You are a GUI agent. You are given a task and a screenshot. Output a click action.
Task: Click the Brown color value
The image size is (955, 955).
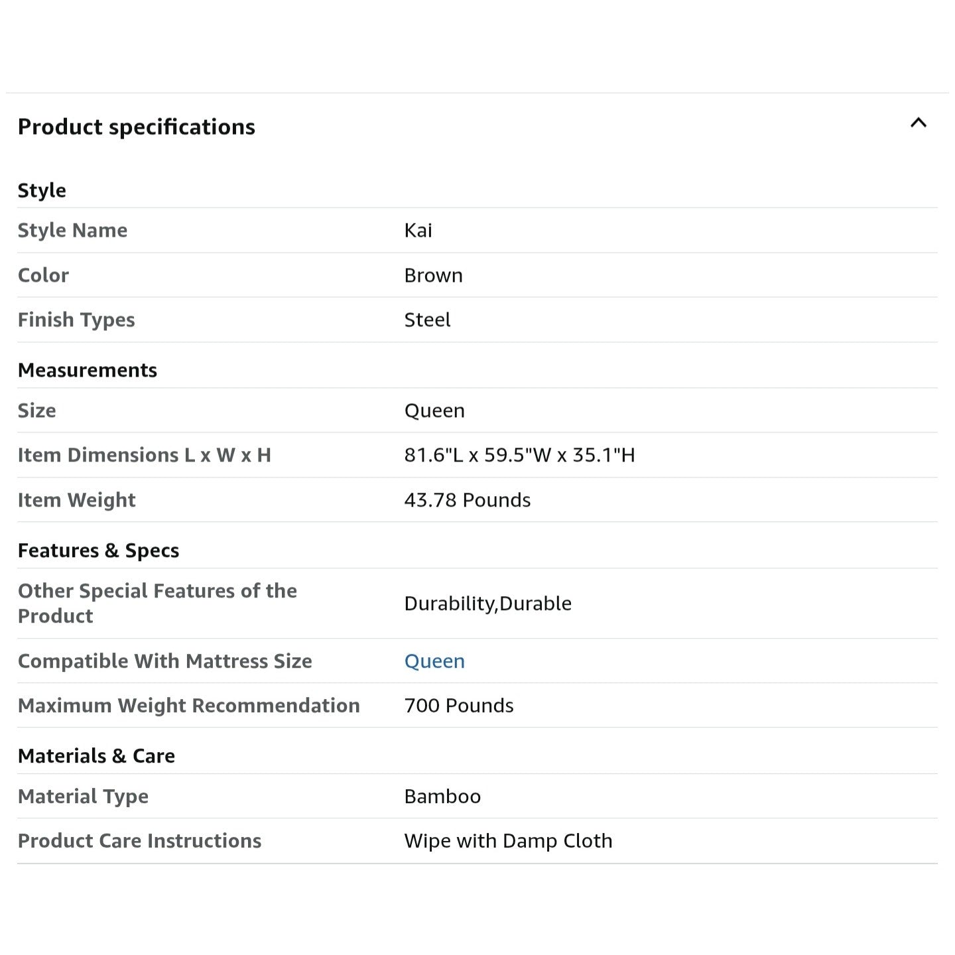(x=433, y=275)
